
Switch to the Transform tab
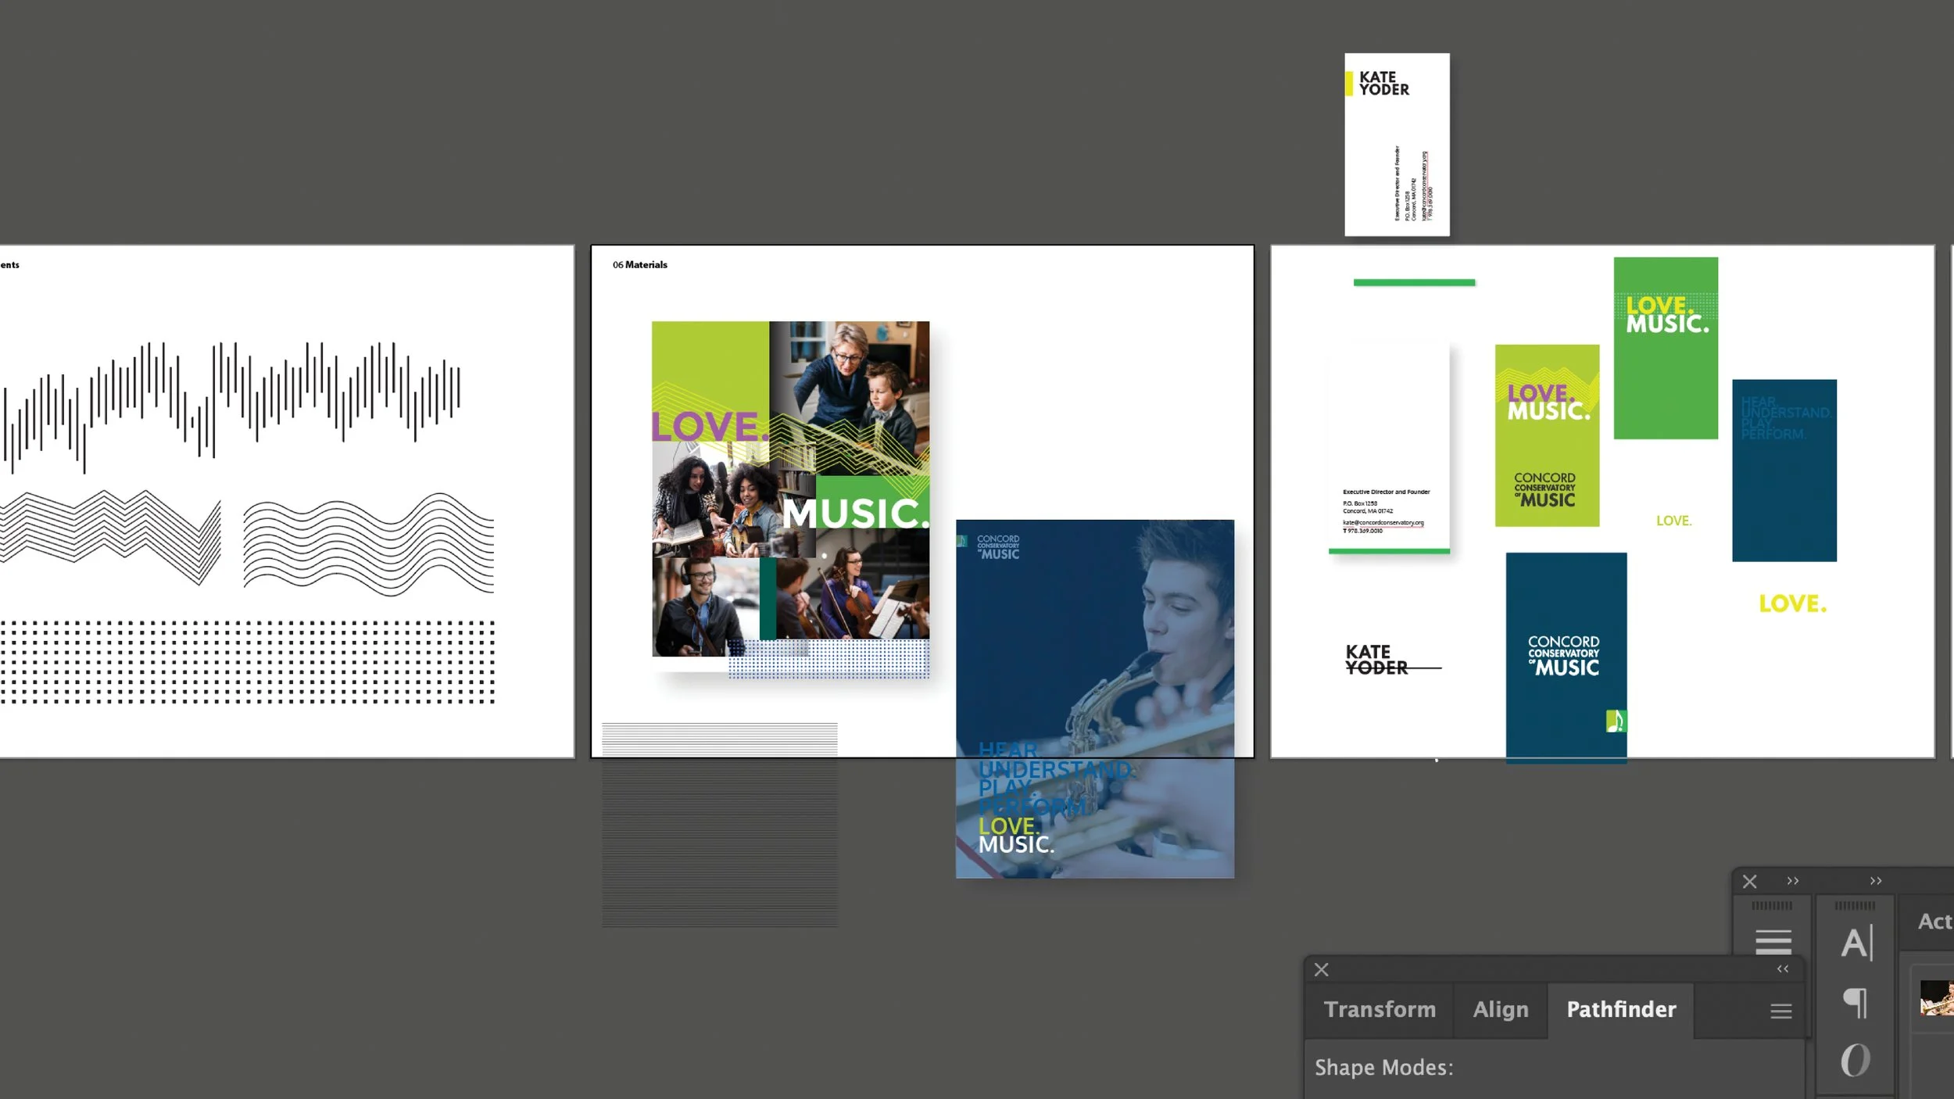coord(1380,1010)
